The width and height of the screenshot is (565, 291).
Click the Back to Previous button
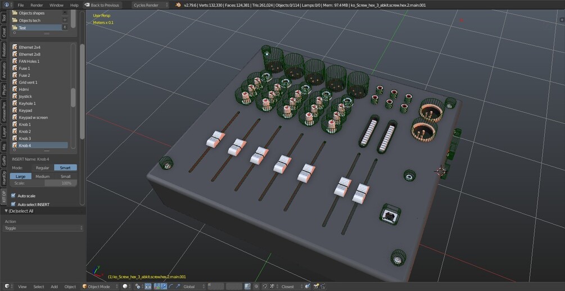coord(102,5)
